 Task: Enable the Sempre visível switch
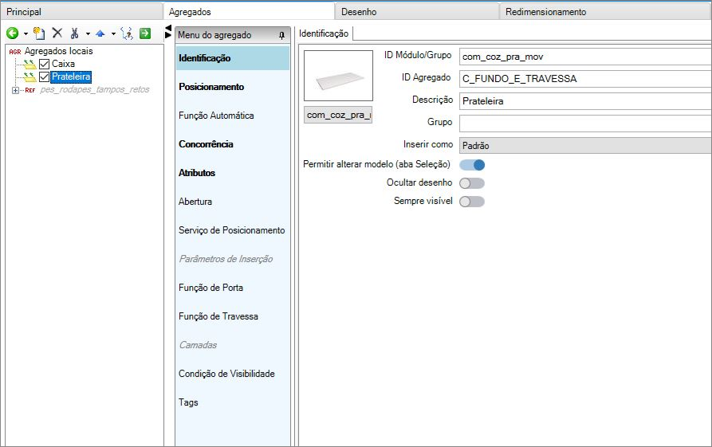click(x=472, y=201)
